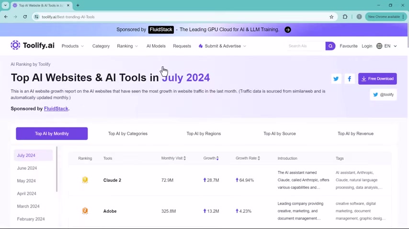Click the FluidStack badge in banner

pyautogui.click(x=161, y=30)
